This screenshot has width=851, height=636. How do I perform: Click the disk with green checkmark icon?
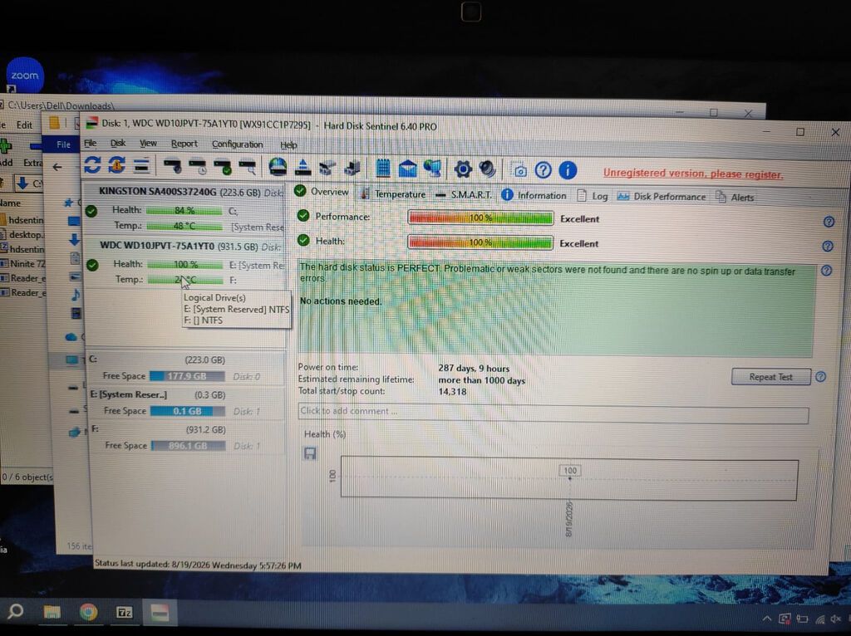[x=223, y=167]
